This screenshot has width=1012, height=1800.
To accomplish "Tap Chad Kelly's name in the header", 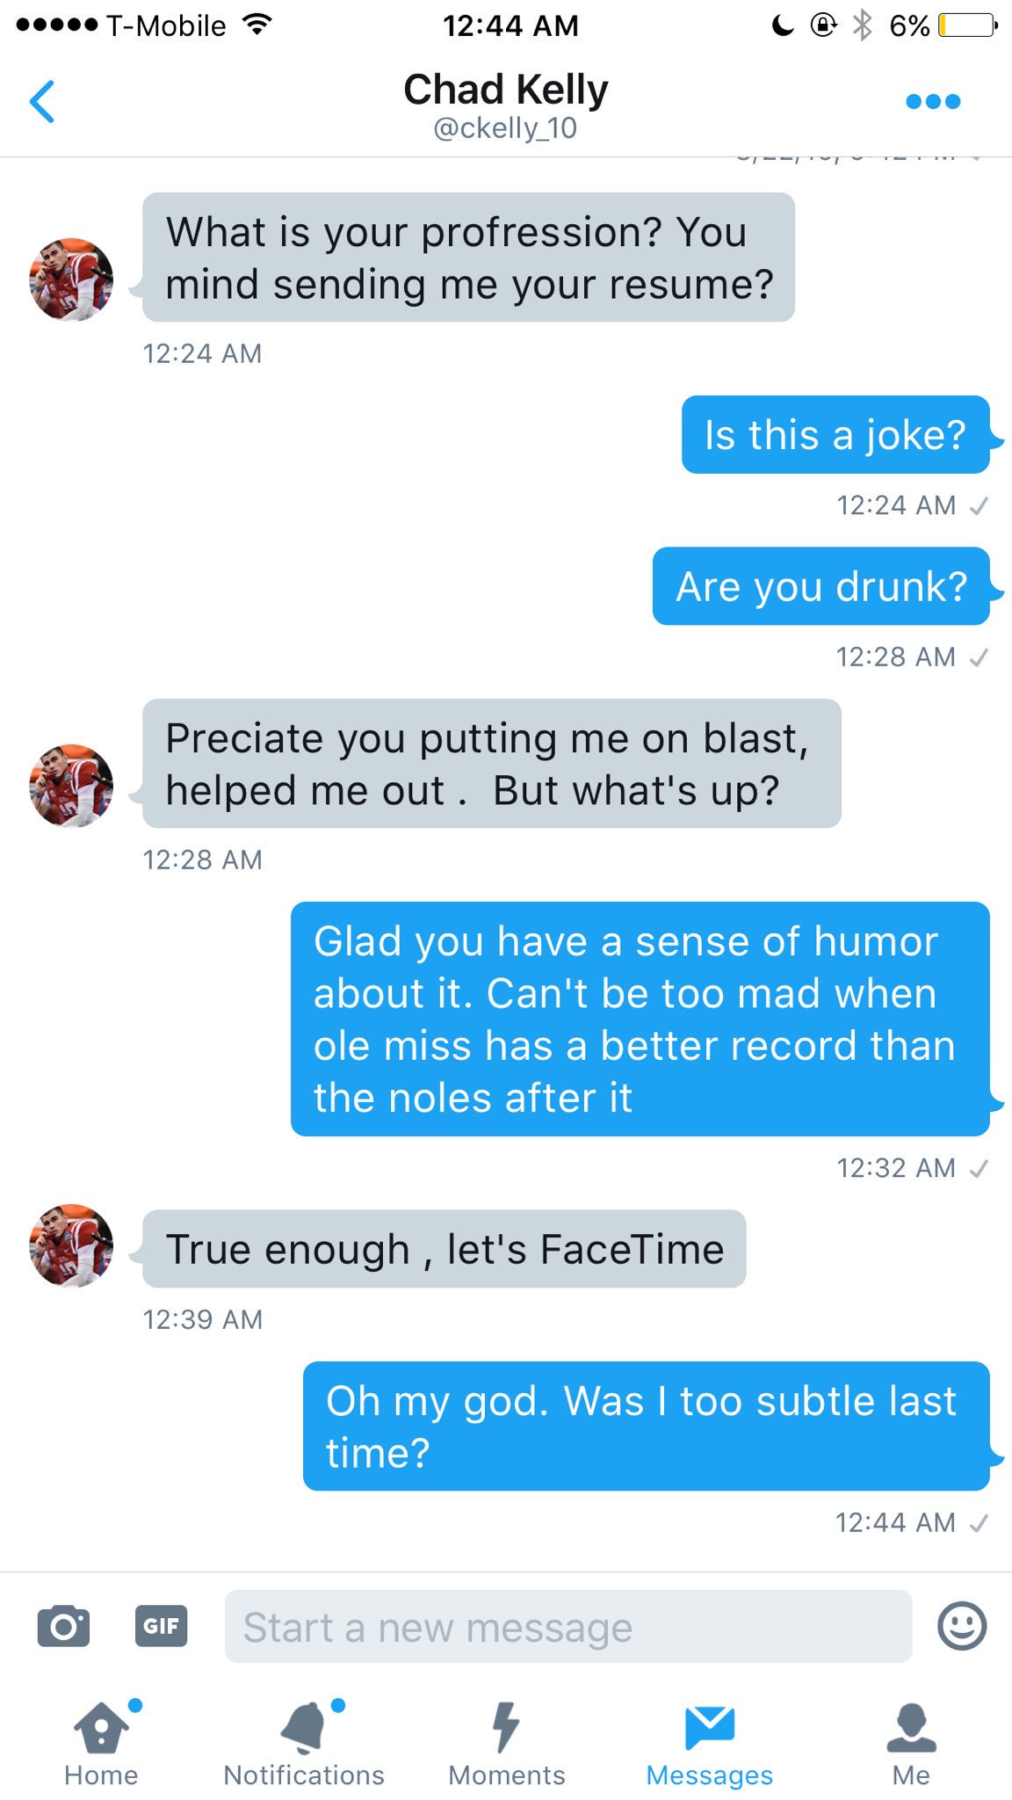I will click(x=506, y=90).
